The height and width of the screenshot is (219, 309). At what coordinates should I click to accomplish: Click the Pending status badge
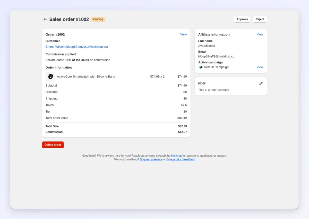coord(98,19)
